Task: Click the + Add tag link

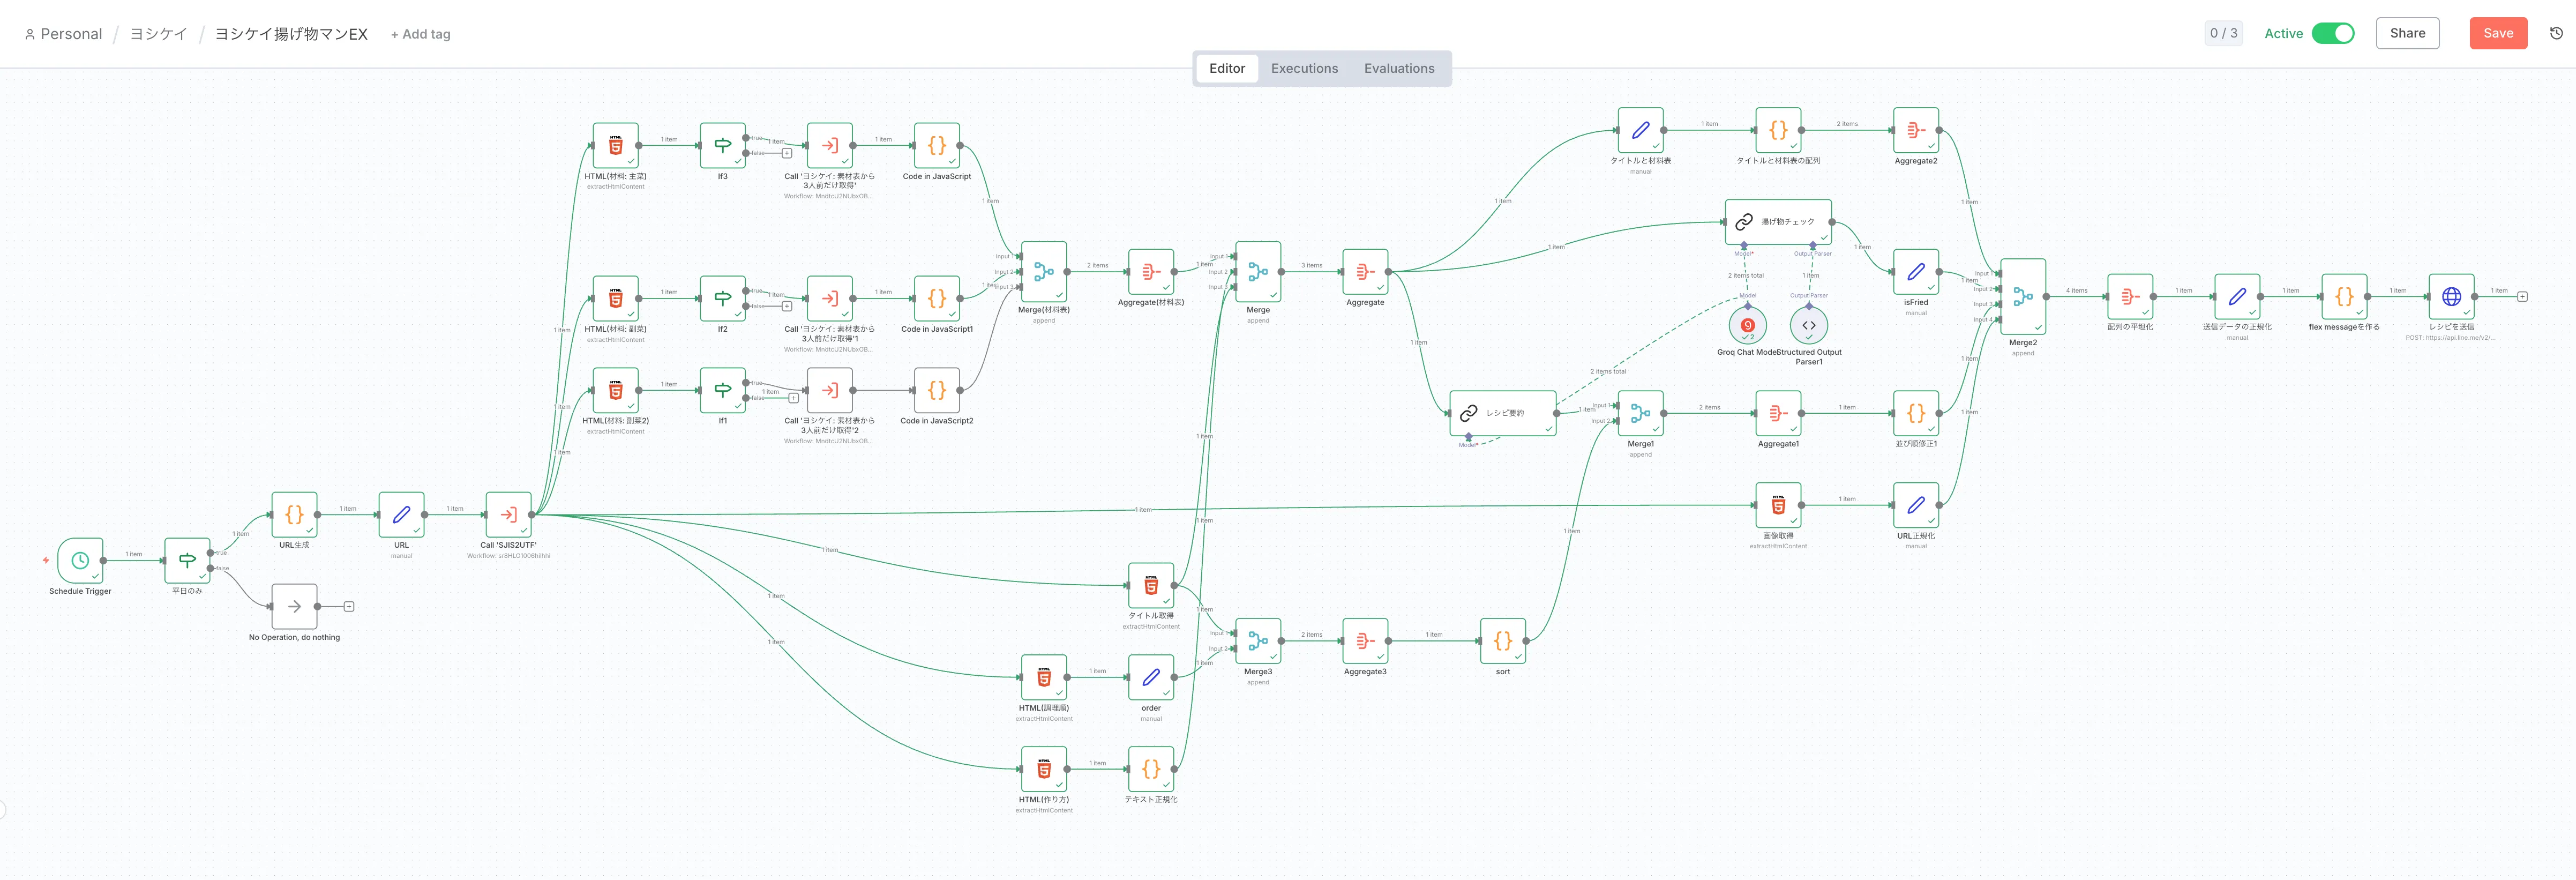Action: (420, 34)
